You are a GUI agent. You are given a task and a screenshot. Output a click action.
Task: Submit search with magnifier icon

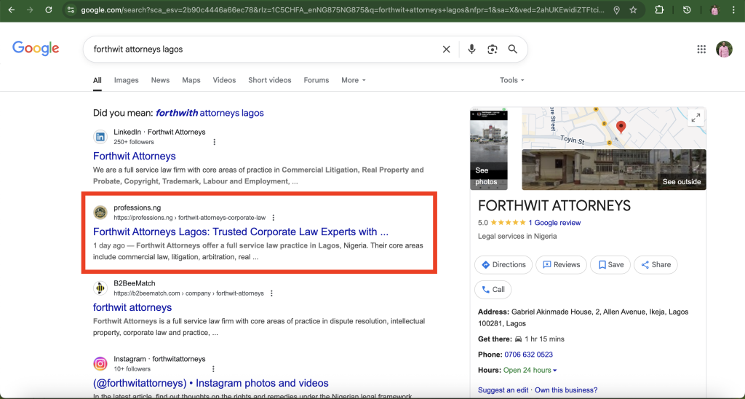pyautogui.click(x=513, y=49)
